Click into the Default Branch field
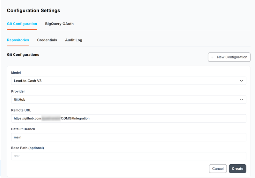The width and height of the screenshot is (255, 178). click(129, 137)
